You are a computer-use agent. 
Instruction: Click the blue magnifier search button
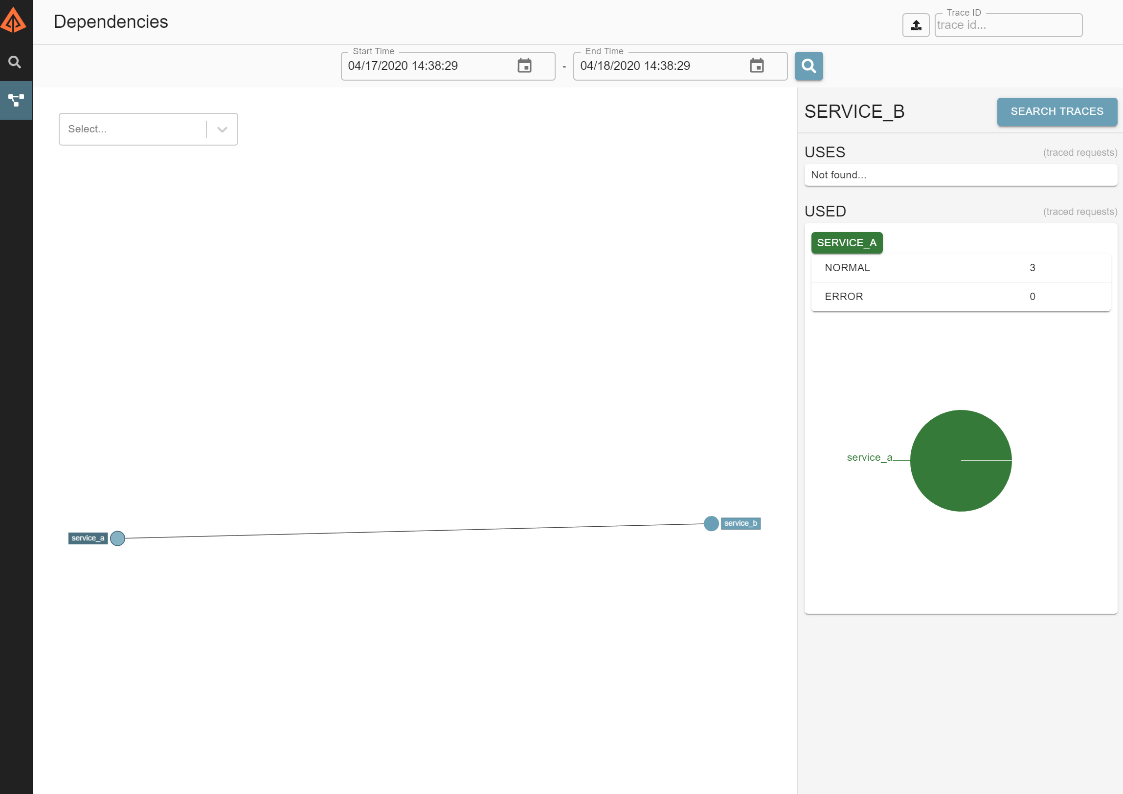(809, 66)
